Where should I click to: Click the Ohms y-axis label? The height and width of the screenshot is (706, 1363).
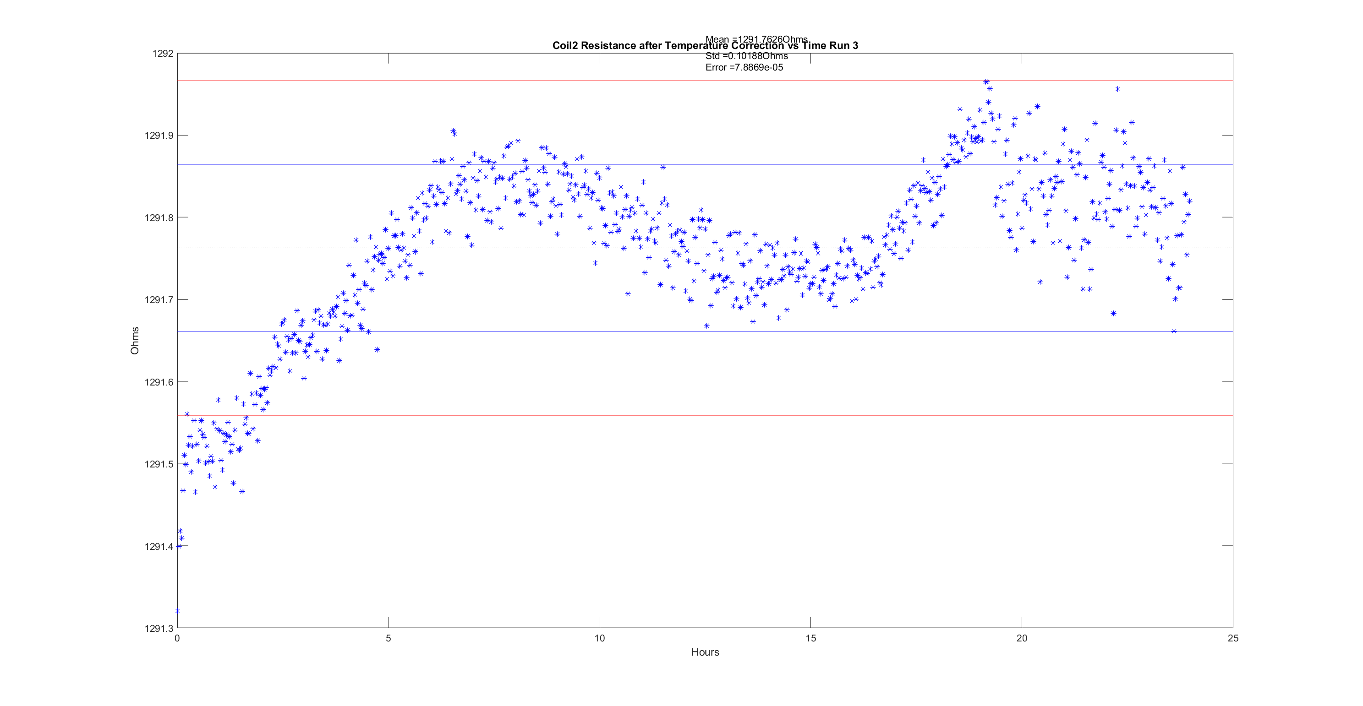pos(135,341)
